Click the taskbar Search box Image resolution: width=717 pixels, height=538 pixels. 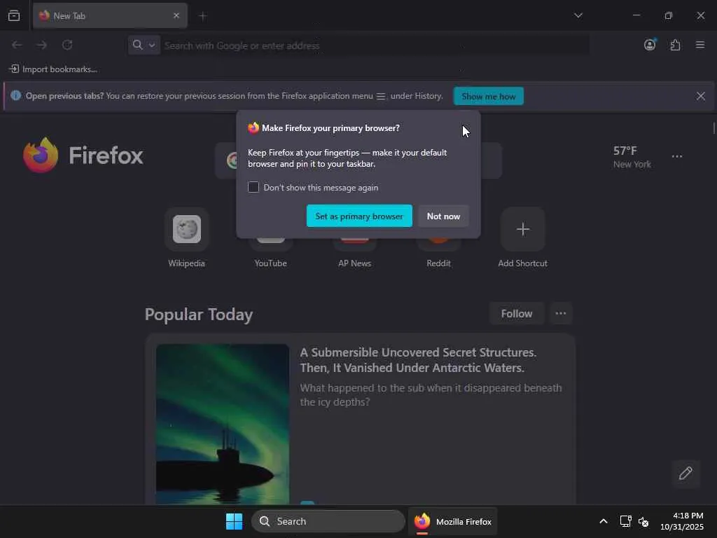328,521
